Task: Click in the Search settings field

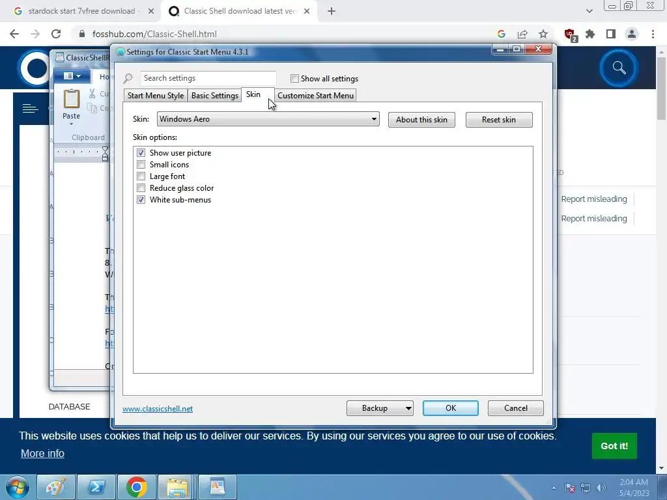Action: 208,78
